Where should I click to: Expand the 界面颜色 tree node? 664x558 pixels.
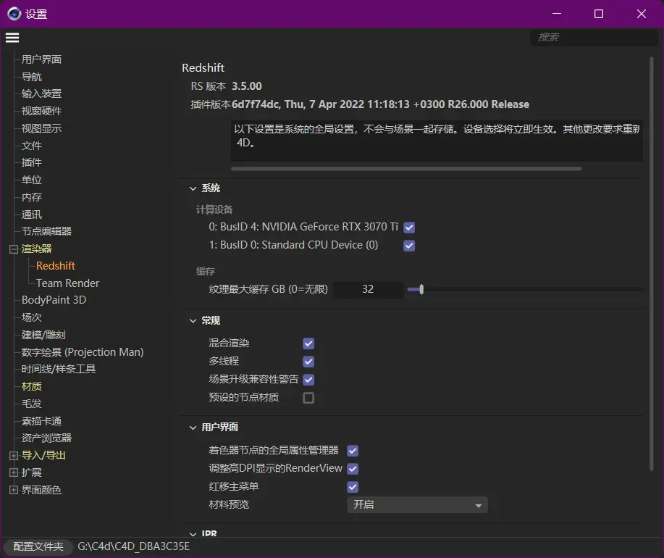(x=13, y=490)
